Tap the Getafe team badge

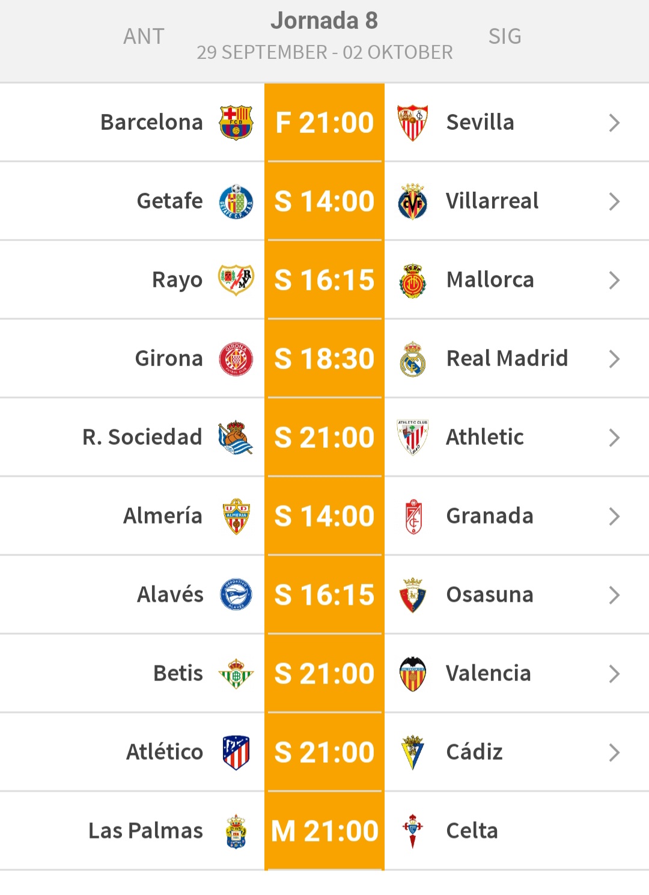pyautogui.click(x=236, y=201)
